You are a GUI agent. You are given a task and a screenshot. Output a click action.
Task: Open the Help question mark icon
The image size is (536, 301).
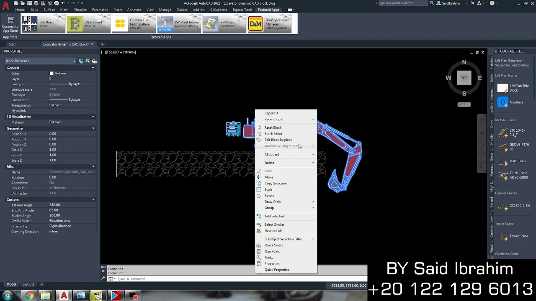(492, 3)
